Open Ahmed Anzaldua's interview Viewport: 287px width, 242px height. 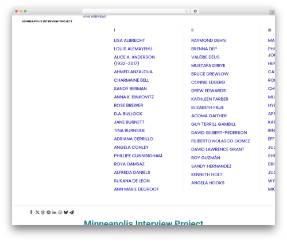pos(133,72)
